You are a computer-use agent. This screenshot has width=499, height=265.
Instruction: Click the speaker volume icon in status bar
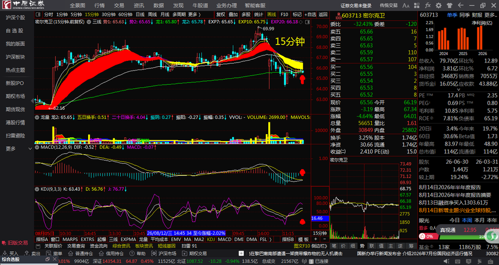point(447,261)
